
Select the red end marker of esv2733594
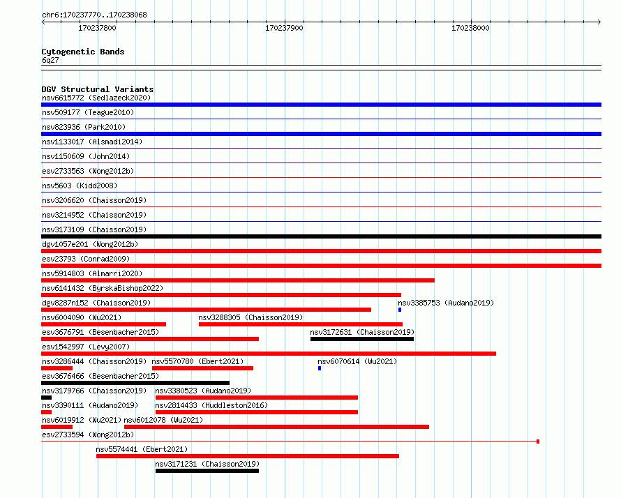click(538, 442)
